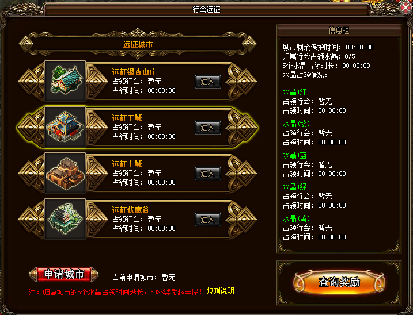
Task: Click 进入 for 远征王城
Action: pyautogui.click(x=208, y=128)
